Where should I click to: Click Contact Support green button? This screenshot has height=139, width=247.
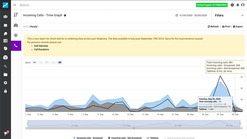pyautogui.click(x=212, y=5)
